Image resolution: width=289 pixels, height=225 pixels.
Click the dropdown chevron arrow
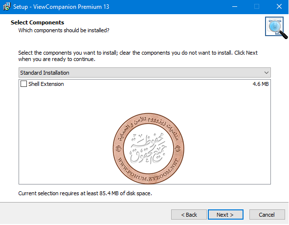coord(266,73)
